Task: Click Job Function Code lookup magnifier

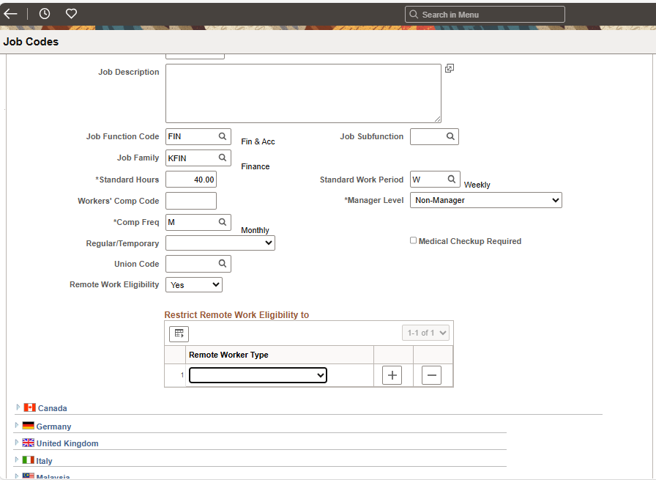Action: (x=223, y=136)
